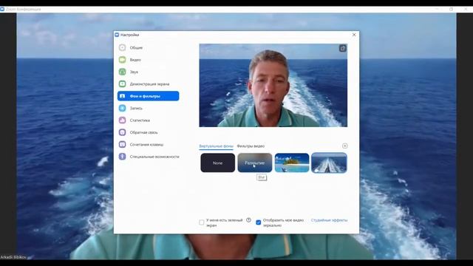The height and width of the screenshot is (266, 473).
Task: Click the Zoom logo in the Настройки title bar
Action: click(x=117, y=35)
